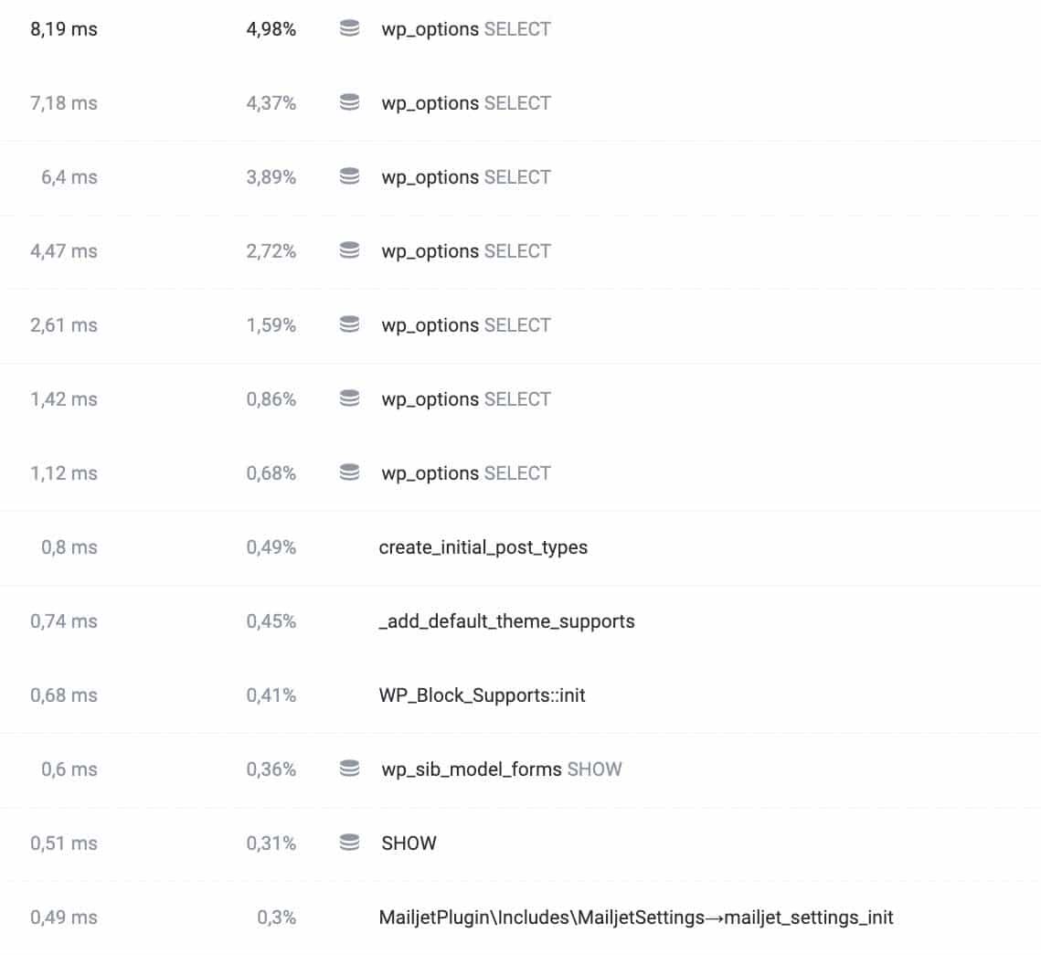Viewport: 1041px width, 955px height.
Task: Click the database icon on the 4,47 ms row
Action: click(350, 250)
